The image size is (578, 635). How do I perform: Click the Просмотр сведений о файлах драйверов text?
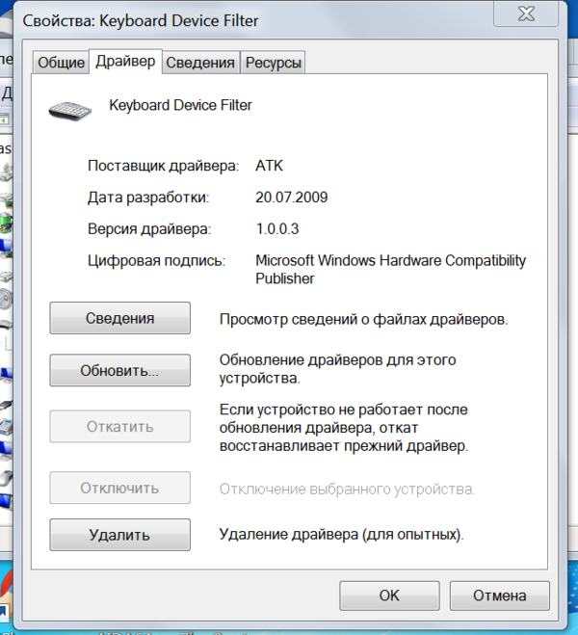363,320
